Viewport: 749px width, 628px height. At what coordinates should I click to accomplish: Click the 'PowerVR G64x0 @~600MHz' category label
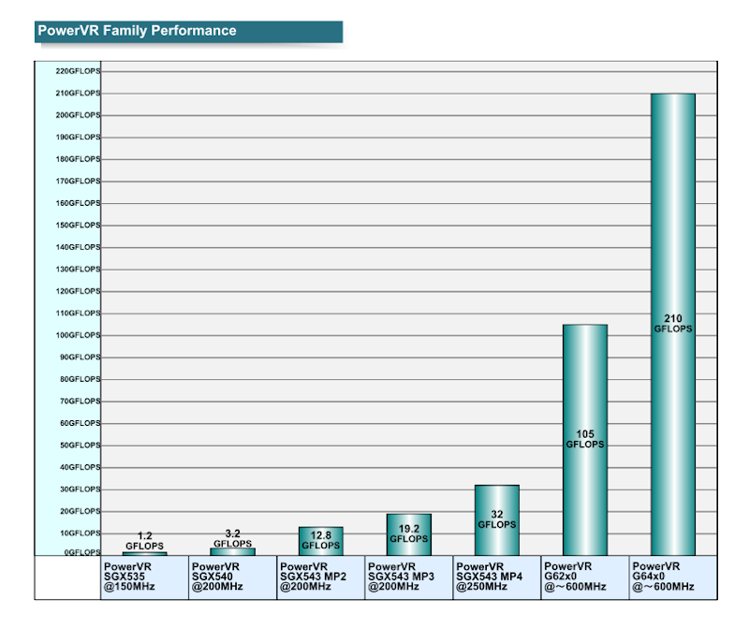tap(664, 577)
